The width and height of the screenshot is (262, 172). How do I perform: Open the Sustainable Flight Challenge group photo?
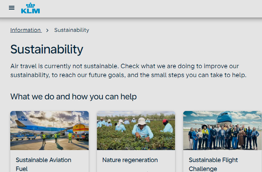pyautogui.click(x=222, y=130)
